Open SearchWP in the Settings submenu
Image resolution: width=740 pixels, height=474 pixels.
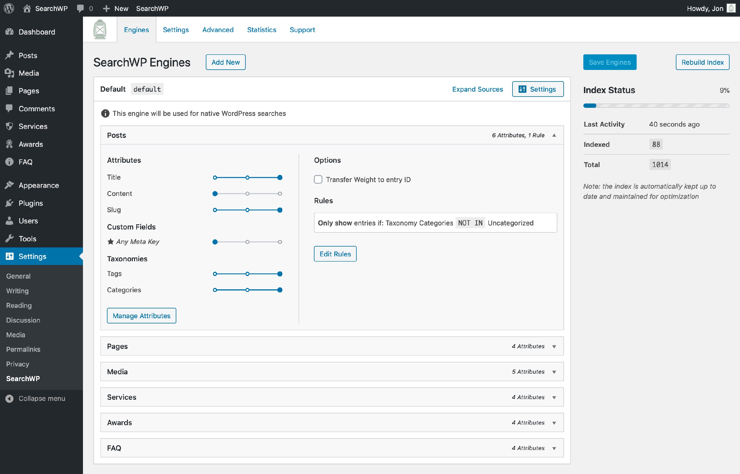point(23,379)
